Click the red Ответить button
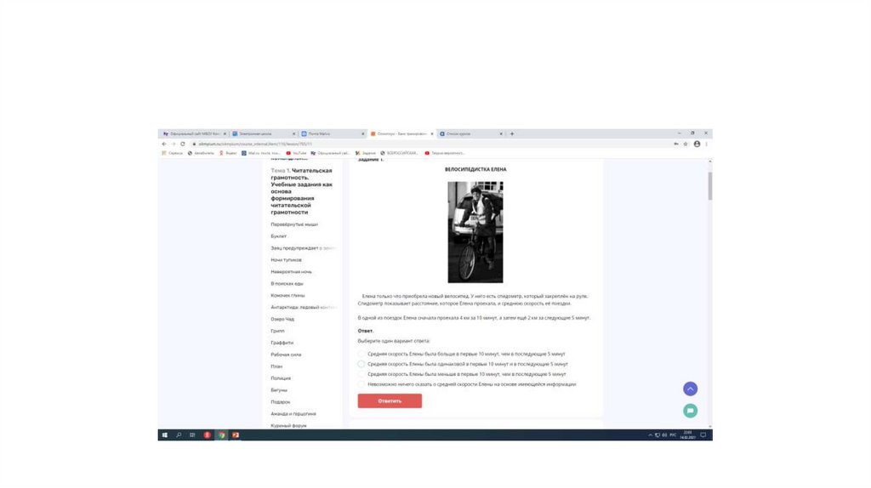The height and width of the screenshot is (488, 871). click(x=390, y=400)
